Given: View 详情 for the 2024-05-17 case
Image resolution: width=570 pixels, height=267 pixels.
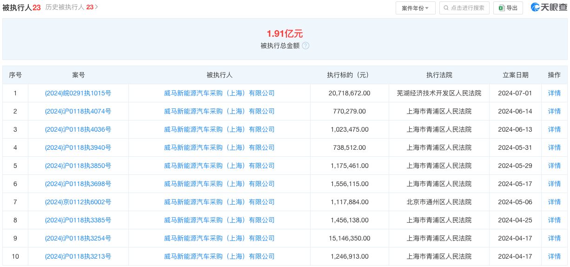Looking at the screenshot, I should click(554, 184).
